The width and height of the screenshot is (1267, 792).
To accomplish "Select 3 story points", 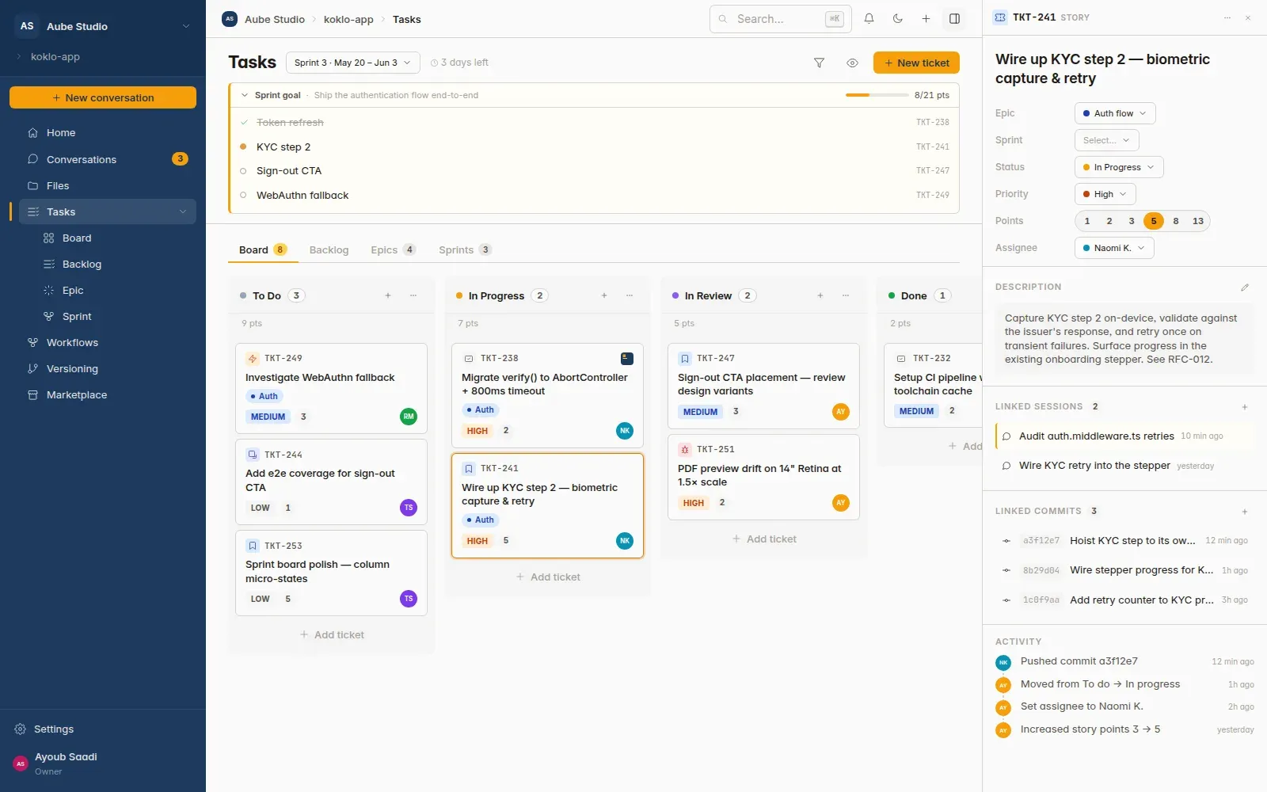I will pyautogui.click(x=1132, y=221).
